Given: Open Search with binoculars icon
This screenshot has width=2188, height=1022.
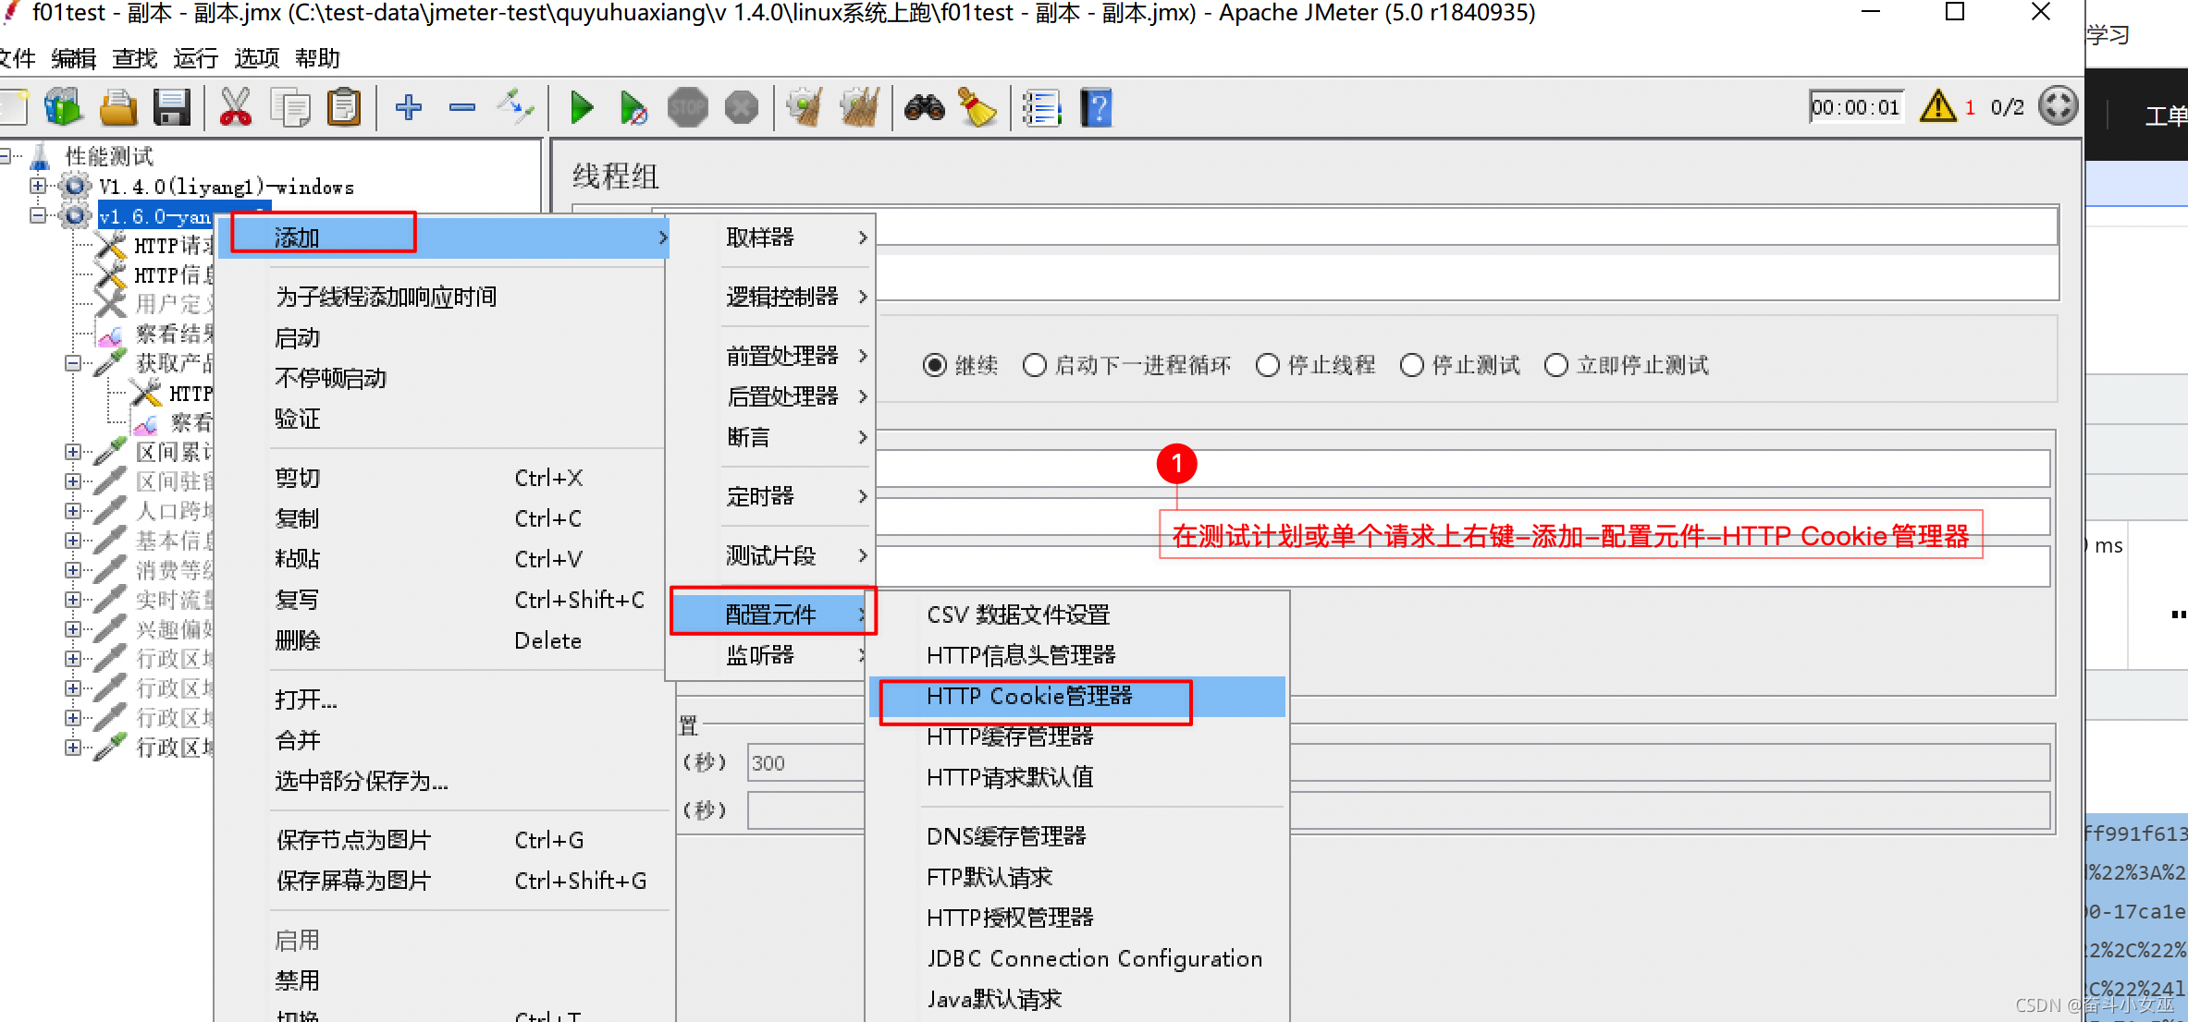Looking at the screenshot, I should [924, 107].
